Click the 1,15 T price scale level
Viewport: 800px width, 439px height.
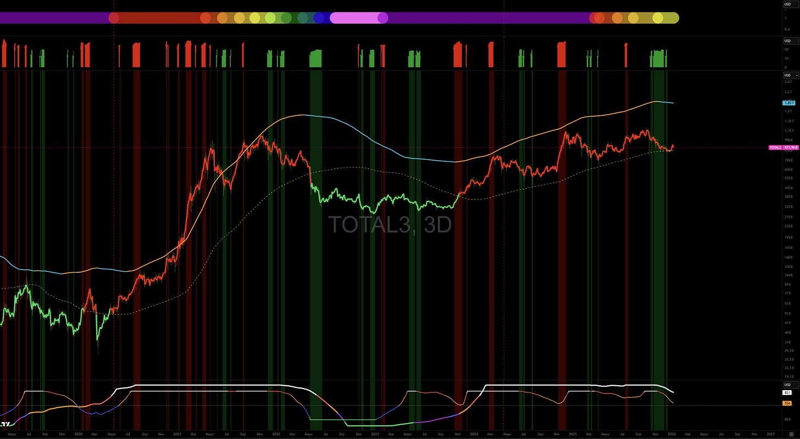[x=789, y=131]
